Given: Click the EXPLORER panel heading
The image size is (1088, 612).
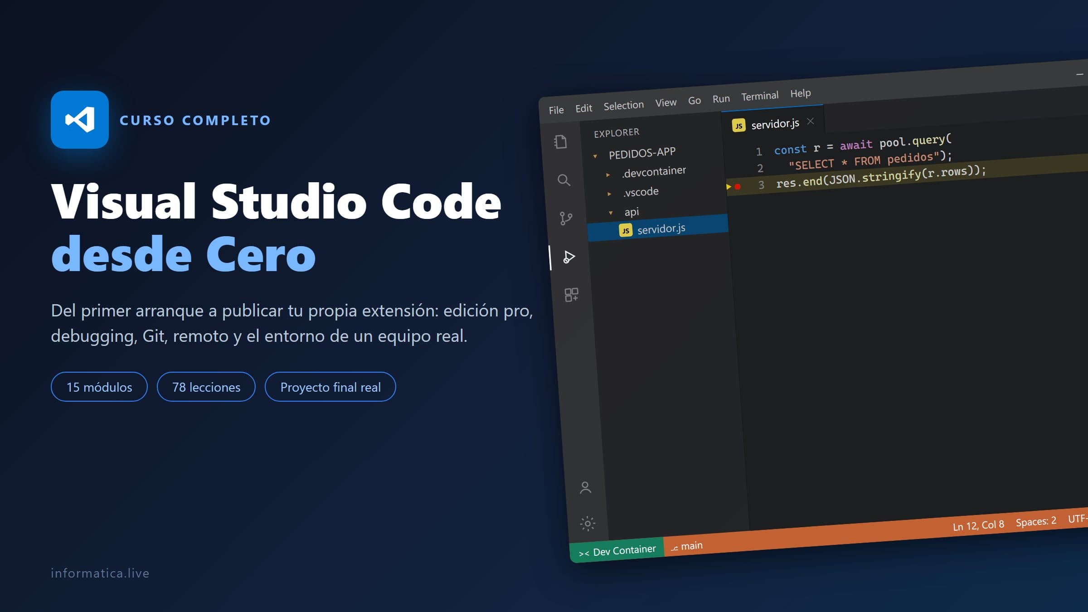Looking at the screenshot, I should (617, 132).
